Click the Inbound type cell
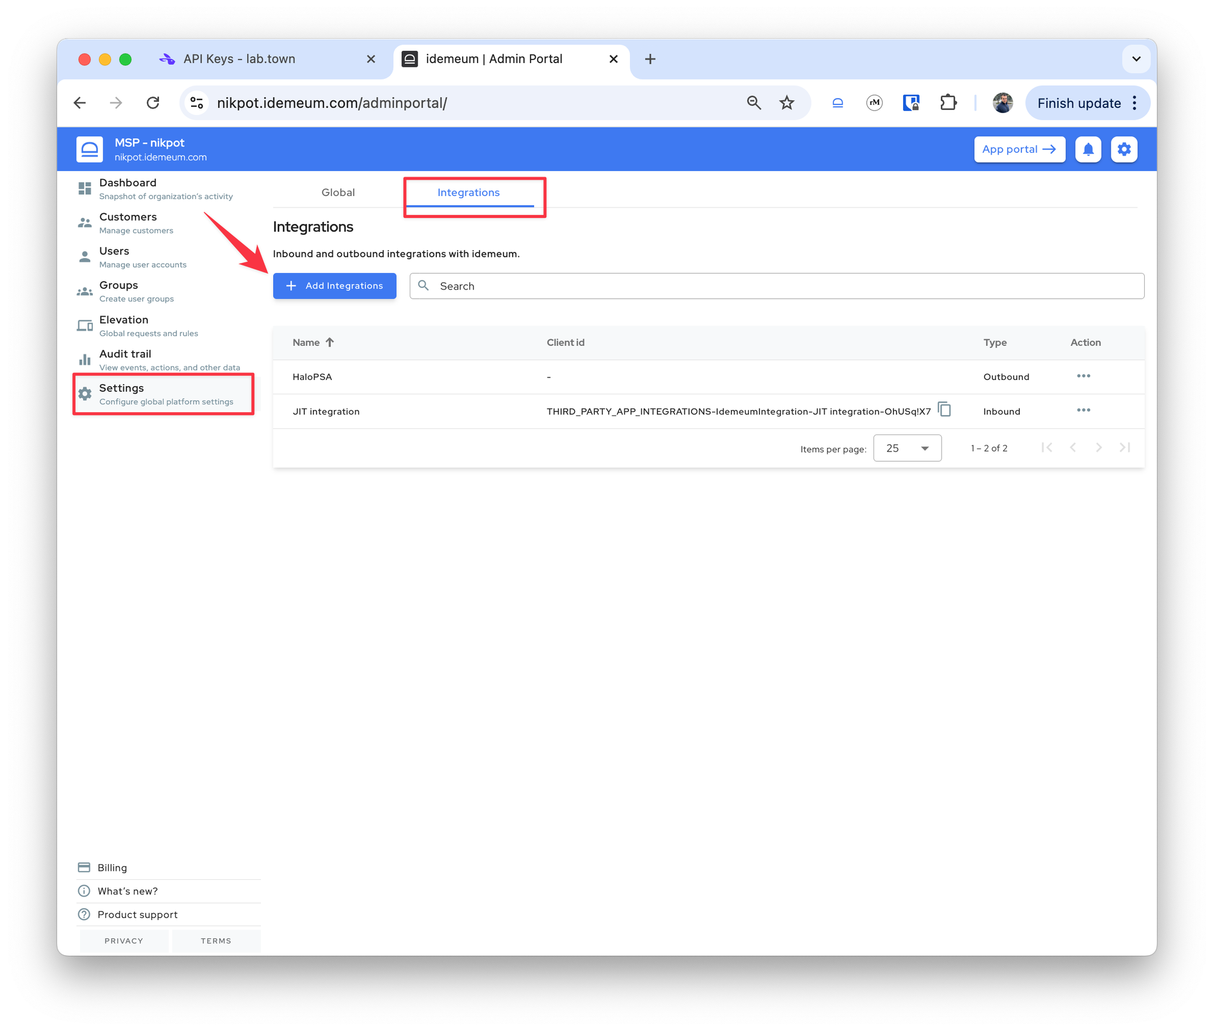The width and height of the screenshot is (1214, 1031). [1002, 411]
